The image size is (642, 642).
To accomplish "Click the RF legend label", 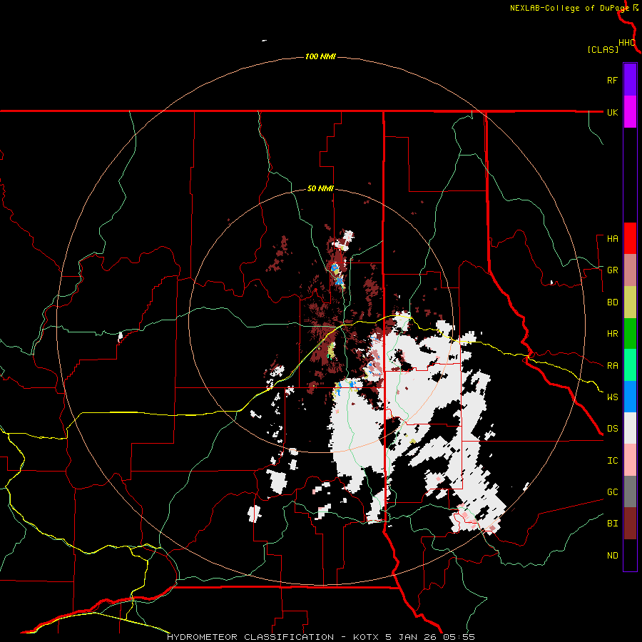I will pyautogui.click(x=612, y=81).
